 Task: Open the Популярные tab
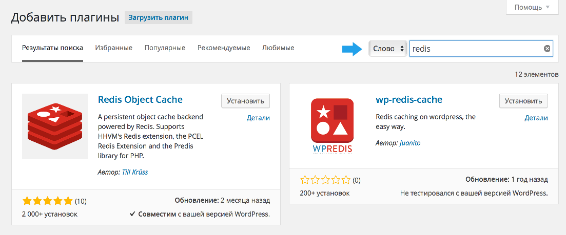coord(165,48)
